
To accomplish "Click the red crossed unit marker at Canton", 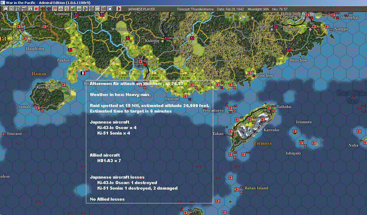I will point(145,65).
